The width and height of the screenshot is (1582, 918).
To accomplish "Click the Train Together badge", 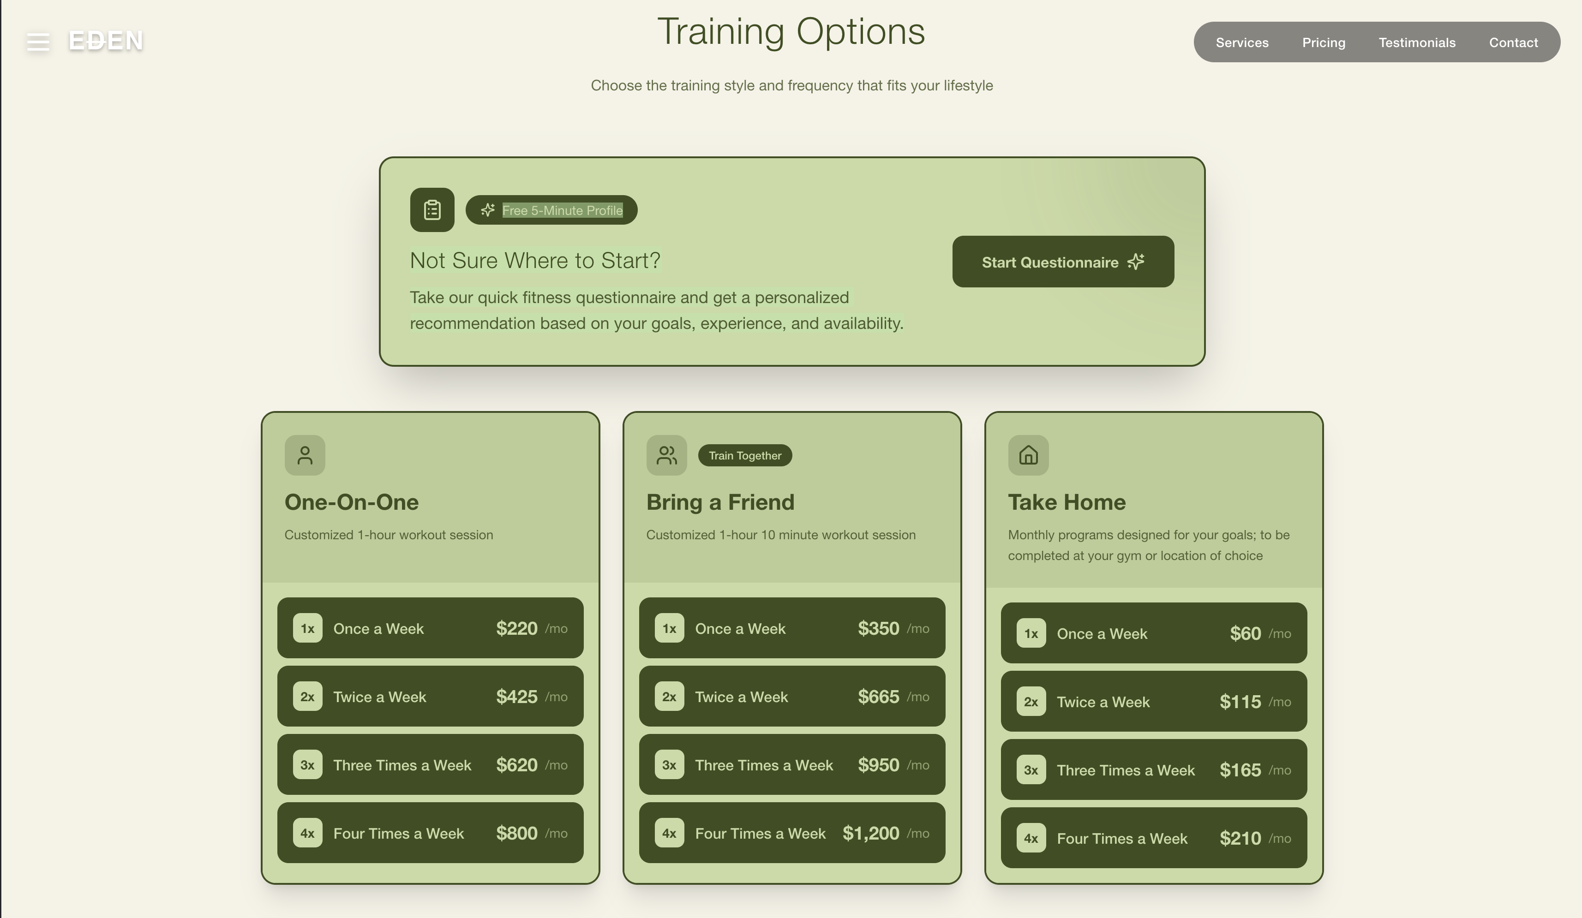I will tap(744, 455).
